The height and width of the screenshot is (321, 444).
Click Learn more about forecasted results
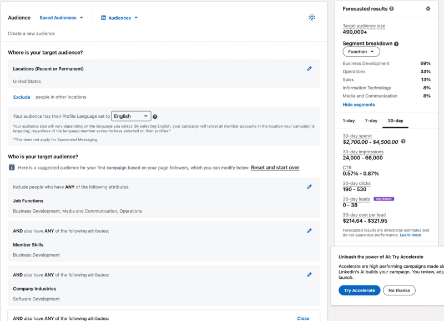(x=410, y=235)
